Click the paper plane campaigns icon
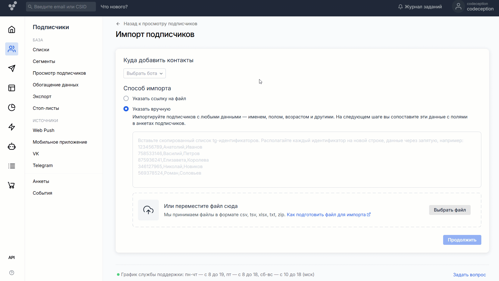The image size is (499, 281). tap(12, 68)
